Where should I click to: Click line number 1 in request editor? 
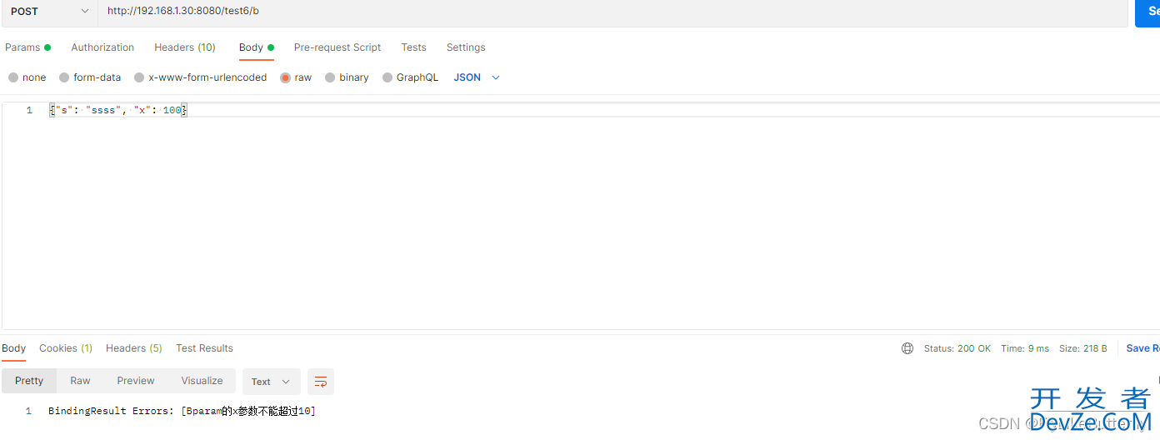29,110
